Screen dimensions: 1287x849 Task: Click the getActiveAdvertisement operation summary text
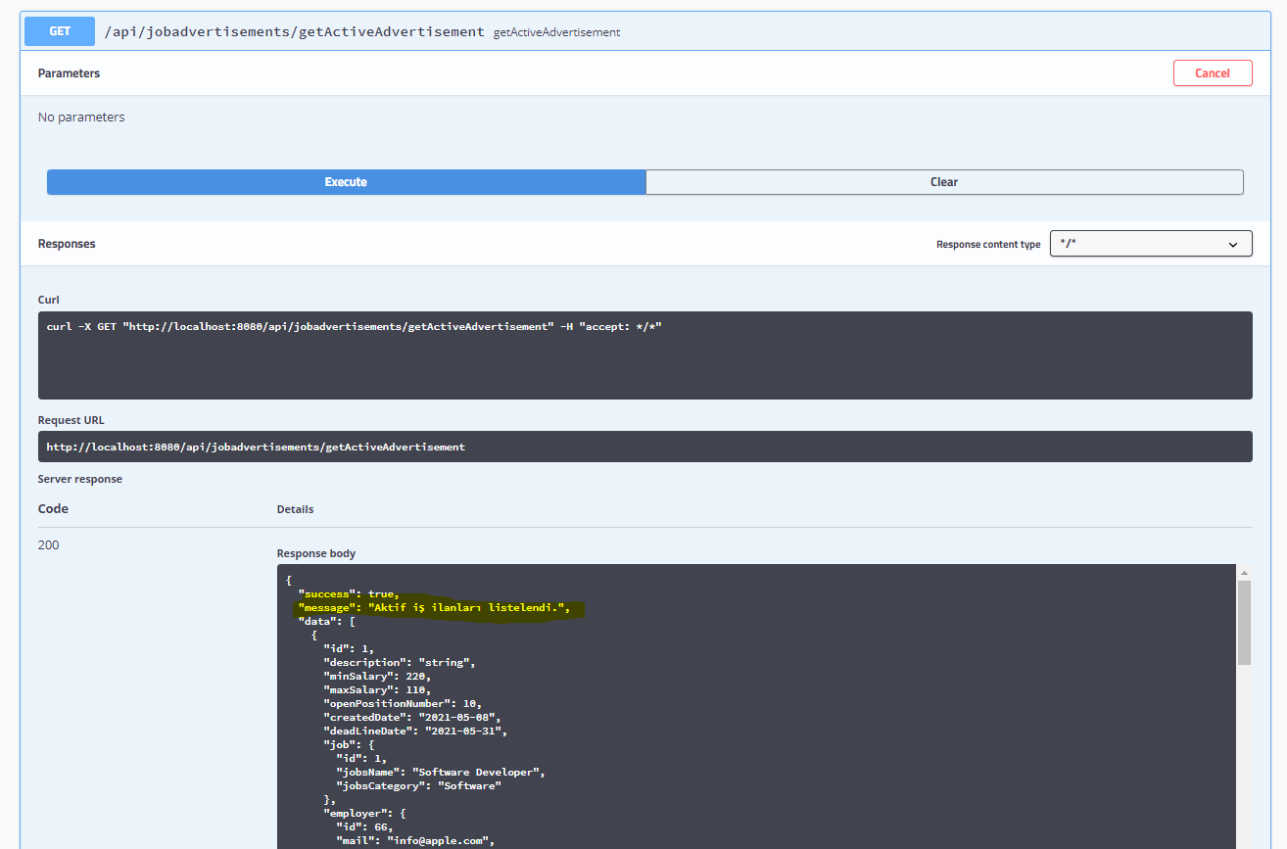(556, 32)
